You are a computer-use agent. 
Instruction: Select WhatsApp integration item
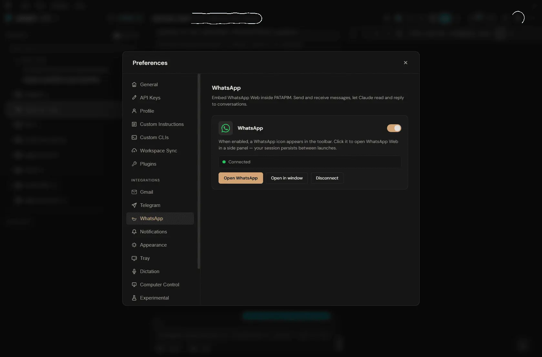tap(160, 219)
